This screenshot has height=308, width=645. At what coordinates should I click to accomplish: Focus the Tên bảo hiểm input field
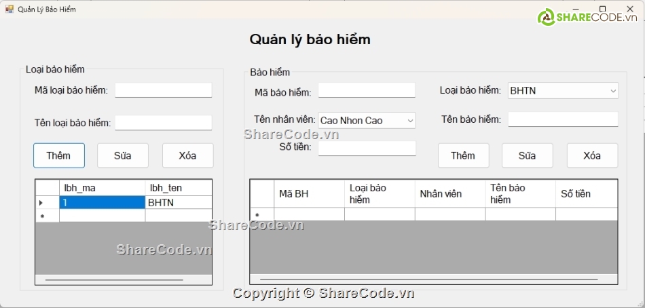coord(563,119)
